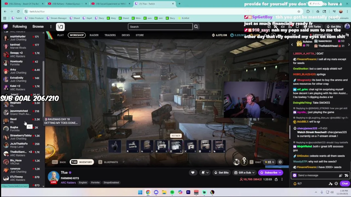Open File Explorer from taskbar

tap(164, 192)
